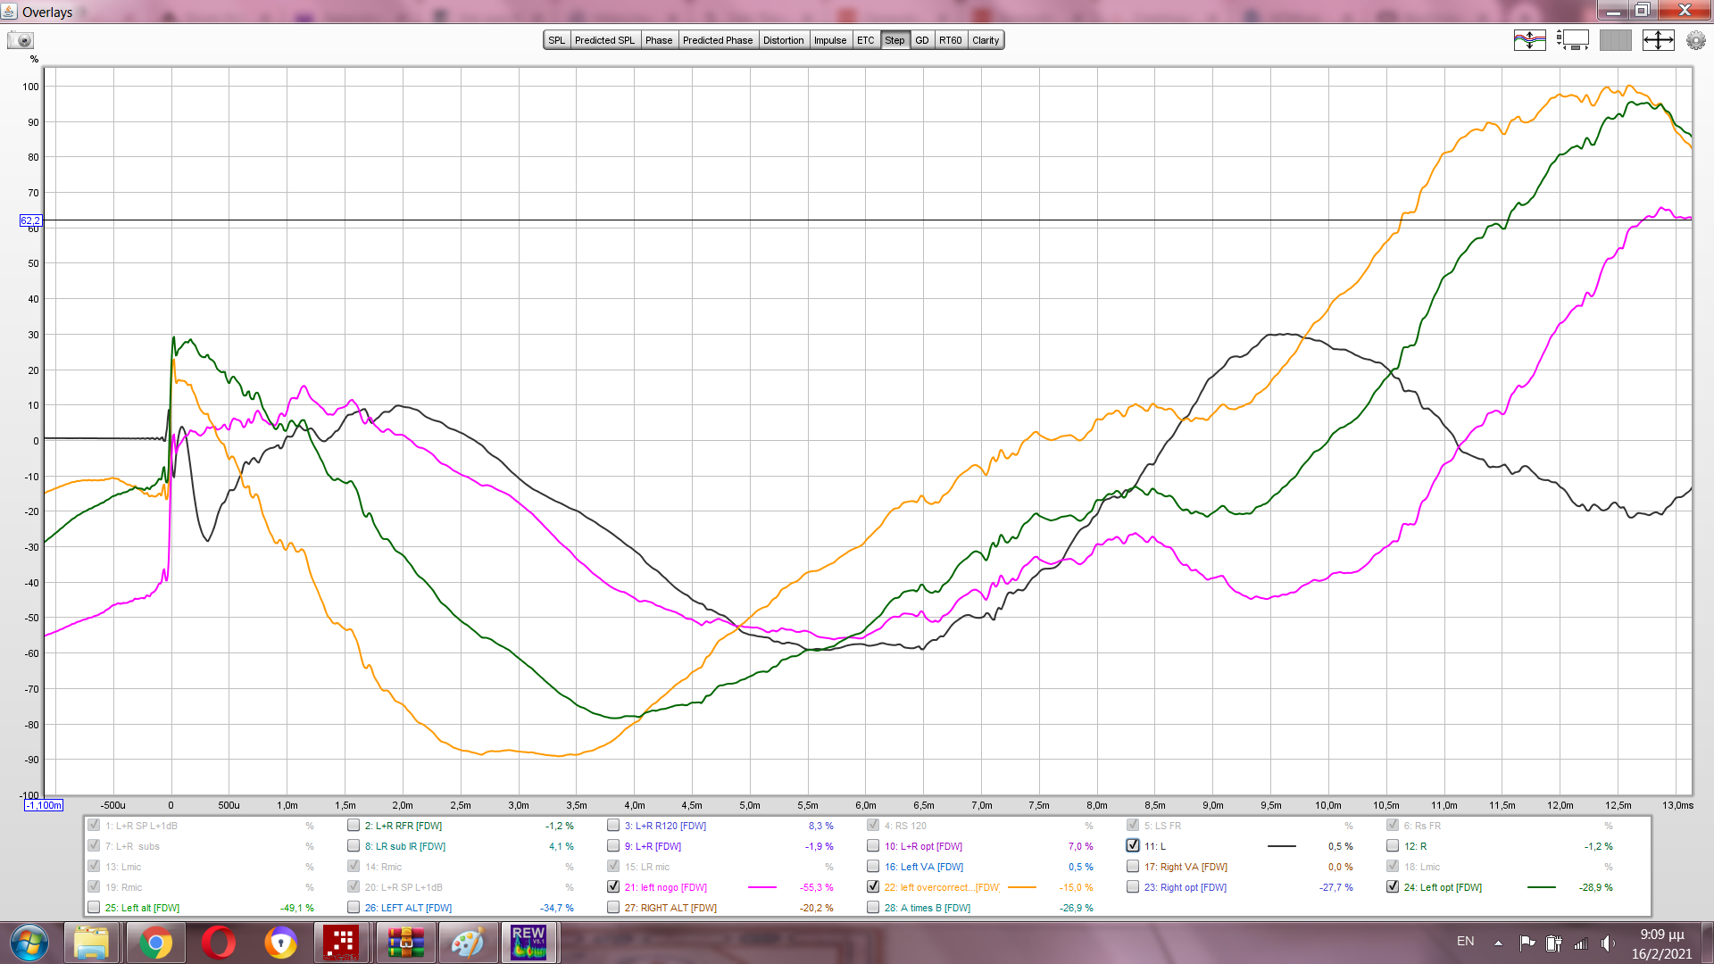Screen dimensions: 1714x964
Task: Click the -1,100m time axis start field
Action: (x=44, y=805)
